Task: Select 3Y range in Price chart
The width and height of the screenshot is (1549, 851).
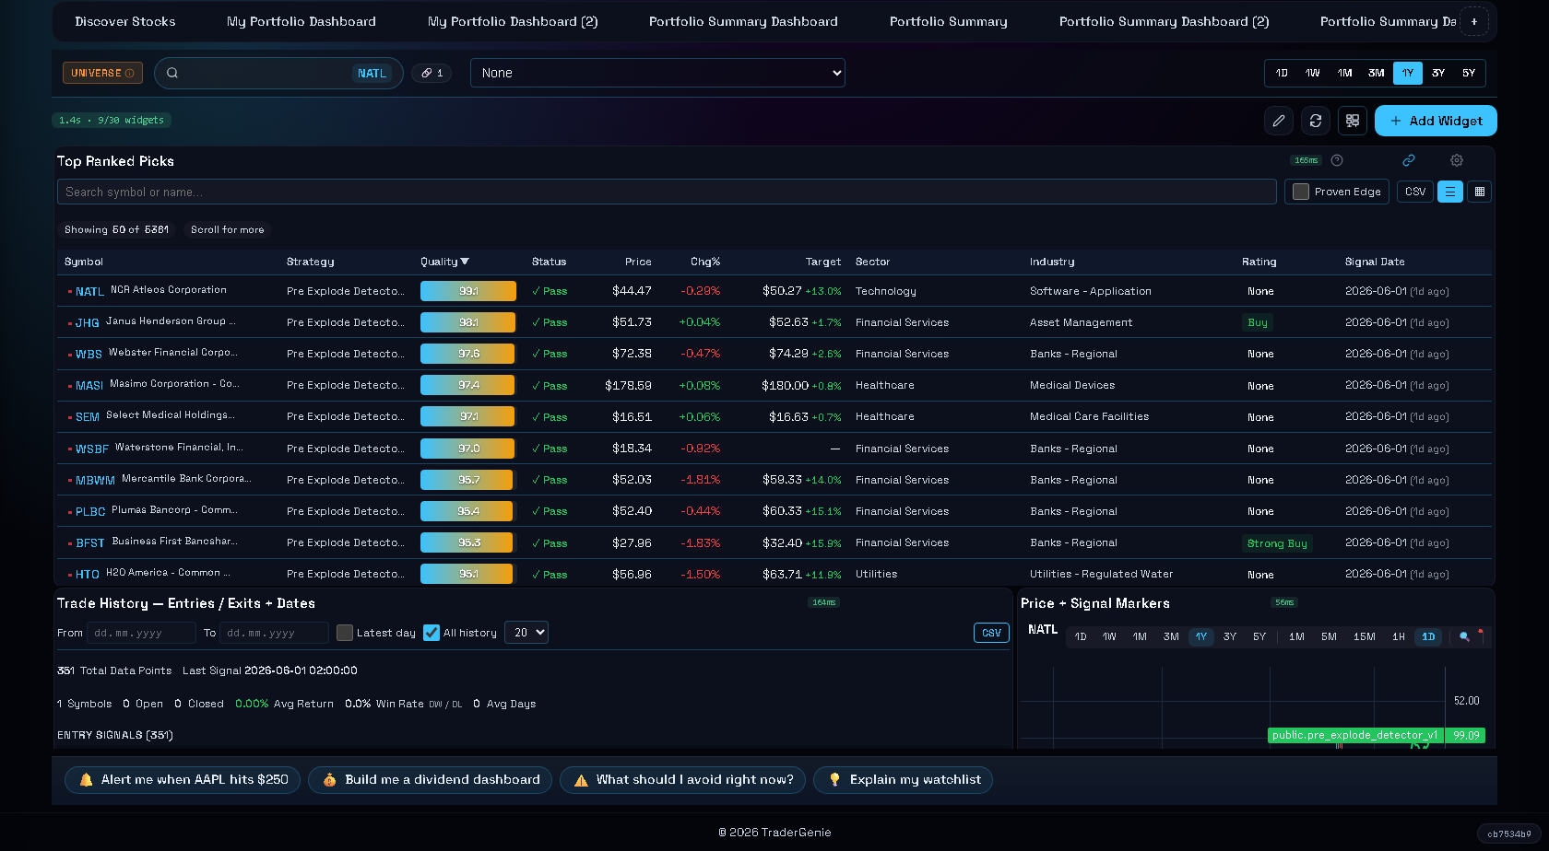Action: tap(1230, 636)
